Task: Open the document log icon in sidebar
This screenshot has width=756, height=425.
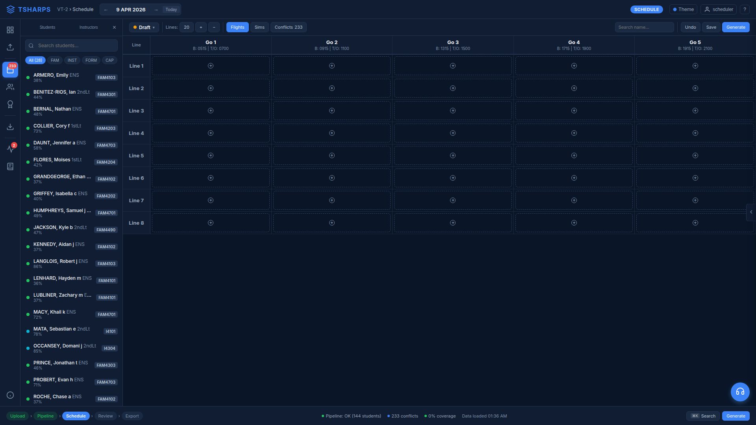Action: [10, 166]
